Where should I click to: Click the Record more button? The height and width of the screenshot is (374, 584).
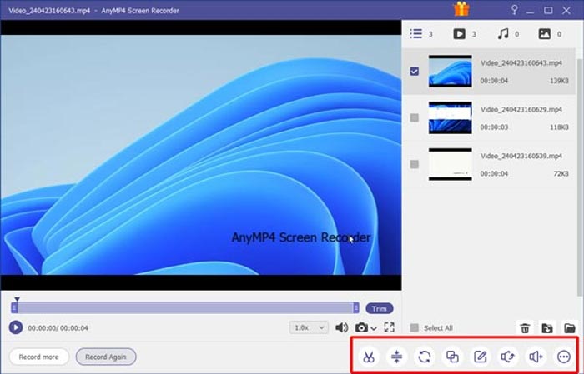click(x=38, y=357)
